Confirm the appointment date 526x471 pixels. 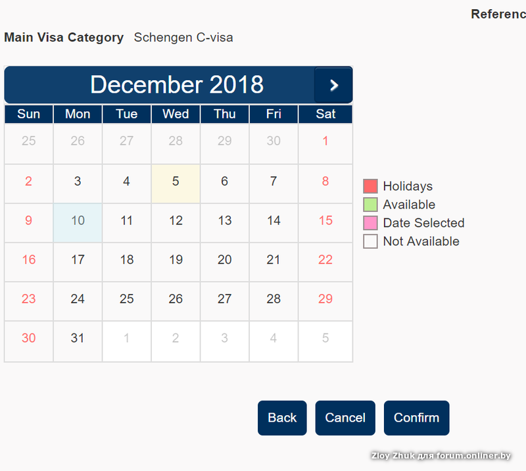(416, 418)
